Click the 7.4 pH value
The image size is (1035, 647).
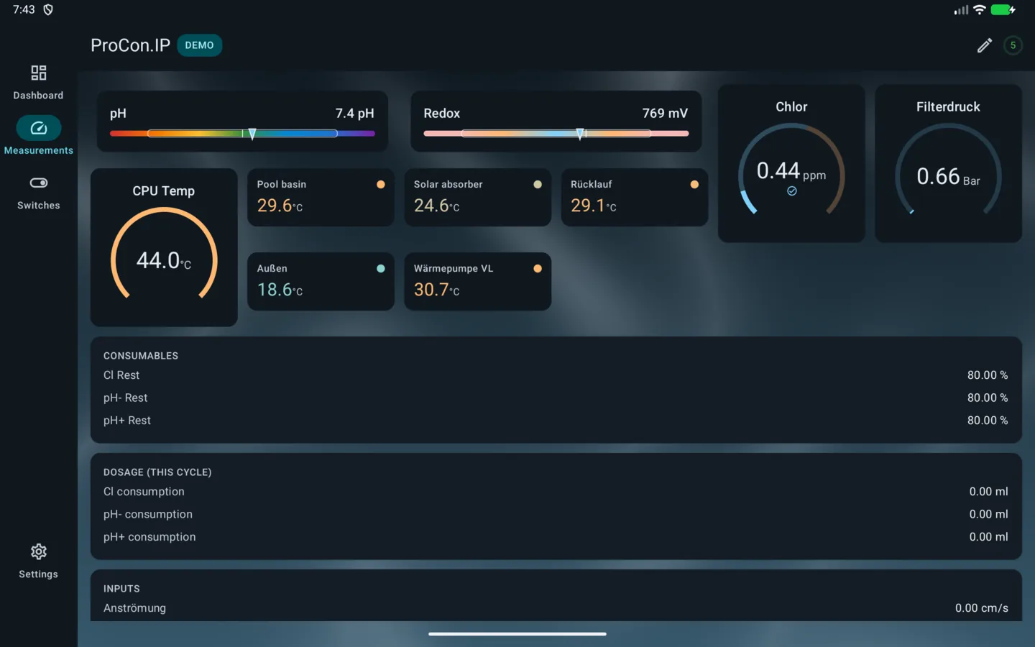[354, 114]
